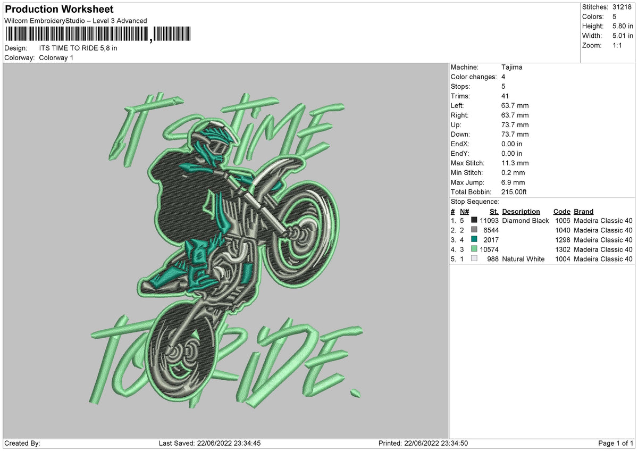
Task: Select the Total Bobbin value 215.00ft
Action: pos(515,191)
